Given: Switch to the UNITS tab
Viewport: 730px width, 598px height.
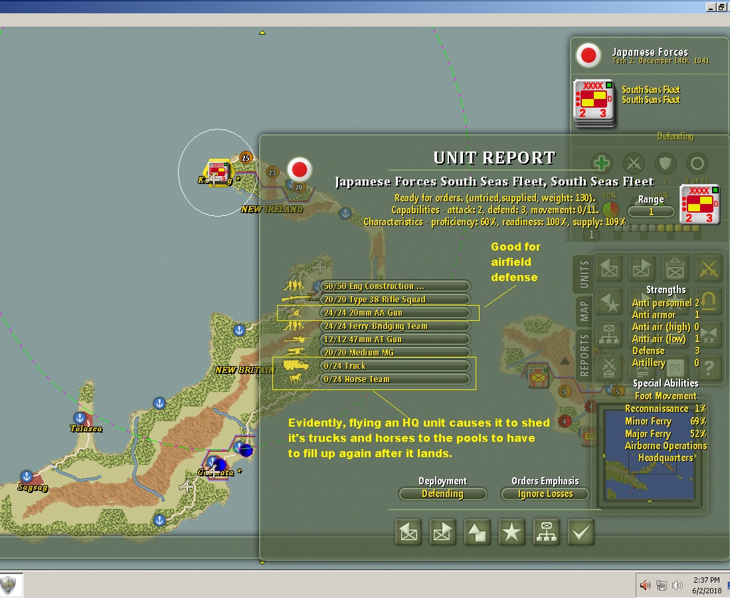Looking at the screenshot, I should click(x=585, y=274).
